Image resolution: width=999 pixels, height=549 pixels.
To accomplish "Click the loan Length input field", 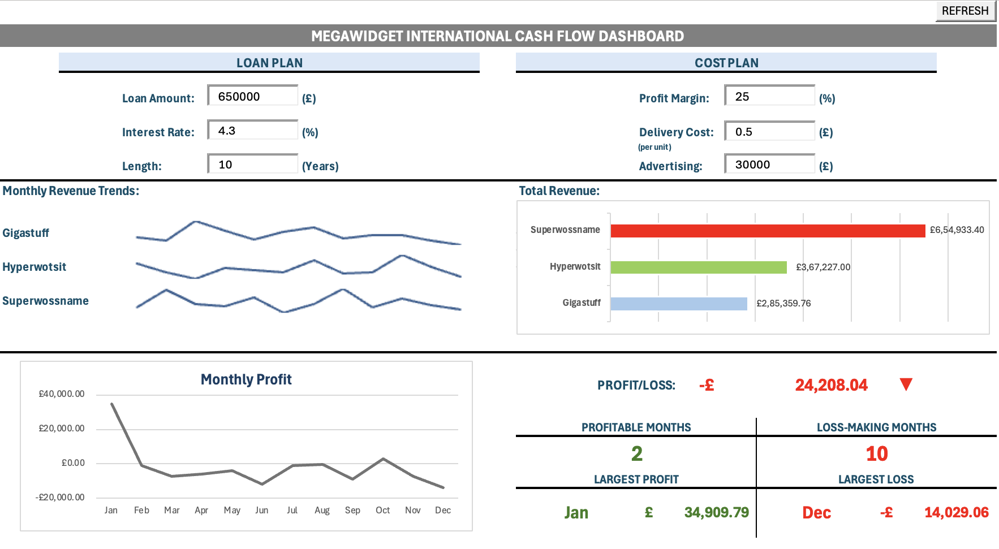I will click(x=252, y=164).
